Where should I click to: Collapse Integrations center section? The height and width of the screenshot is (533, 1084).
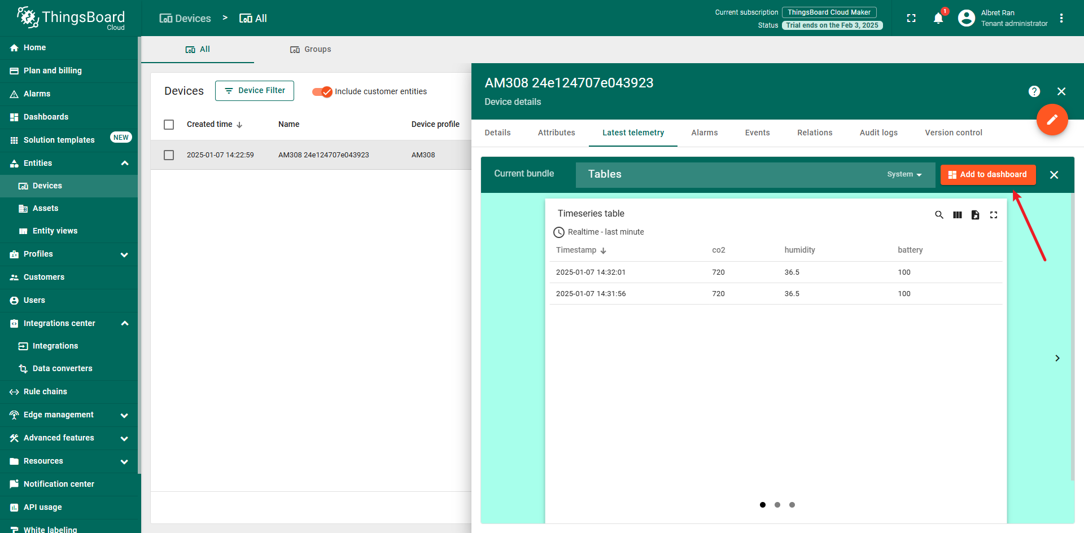125,324
